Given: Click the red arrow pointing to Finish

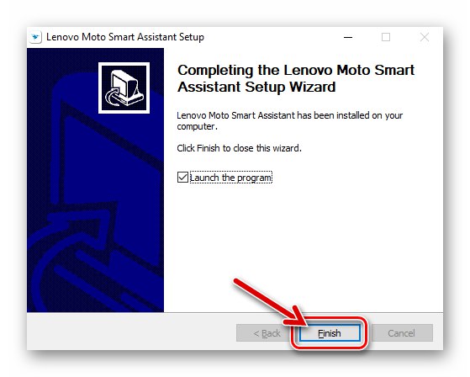Looking at the screenshot, I should click(270, 303).
